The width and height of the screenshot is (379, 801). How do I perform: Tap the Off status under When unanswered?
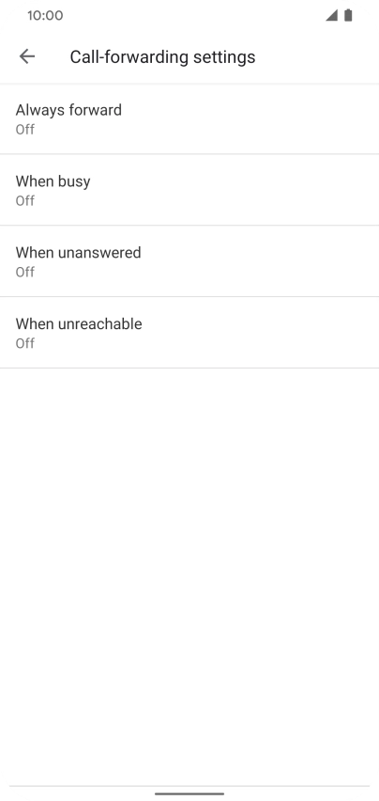click(25, 273)
